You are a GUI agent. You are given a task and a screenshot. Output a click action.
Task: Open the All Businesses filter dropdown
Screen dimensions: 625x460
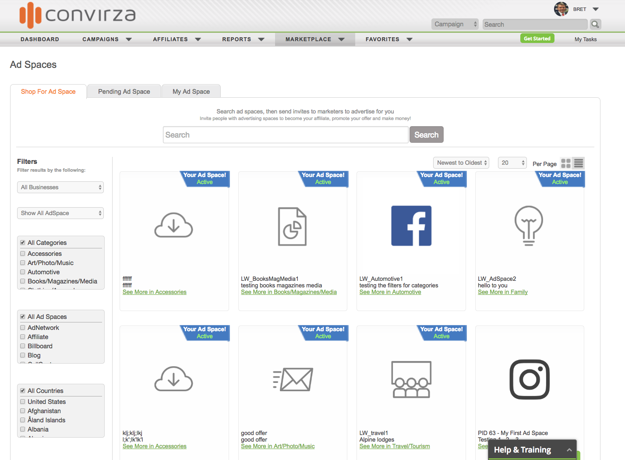tap(60, 187)
